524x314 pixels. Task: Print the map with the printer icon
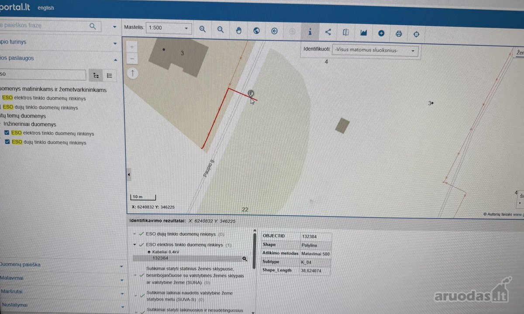pos(399,34)
